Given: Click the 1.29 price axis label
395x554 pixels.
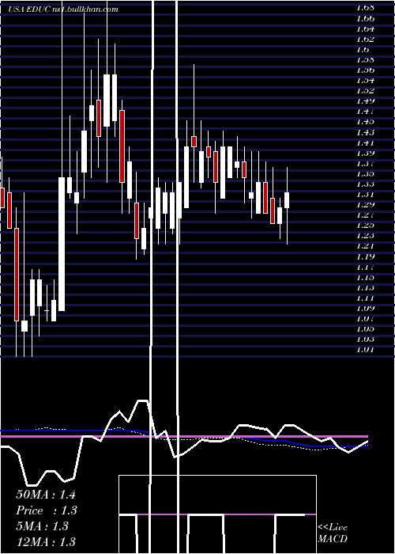Looking at the screenshot, I should point(367,204).
